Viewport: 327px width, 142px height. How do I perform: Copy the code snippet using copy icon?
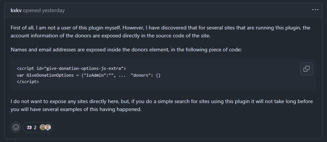[307, 69]
